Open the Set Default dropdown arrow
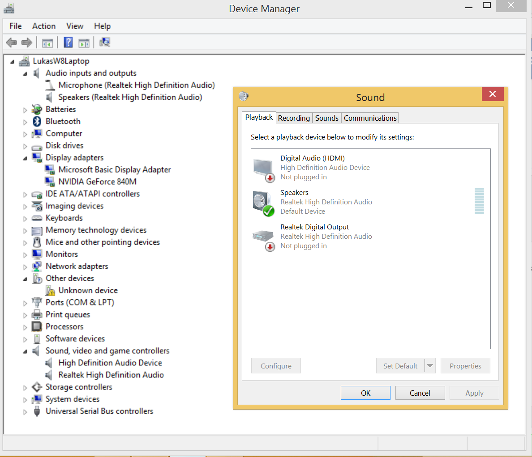The image size is (532, 457). [x=430, y=366]
